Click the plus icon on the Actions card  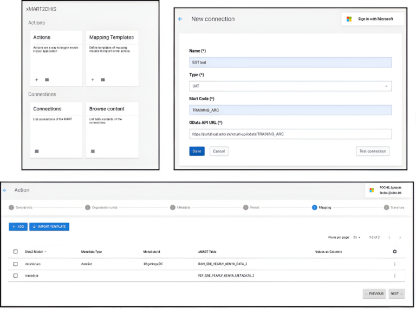37,80
